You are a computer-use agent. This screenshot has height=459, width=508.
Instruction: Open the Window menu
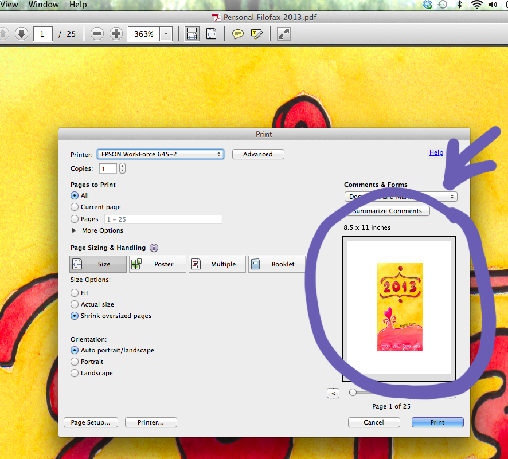(x=44, y=5)
